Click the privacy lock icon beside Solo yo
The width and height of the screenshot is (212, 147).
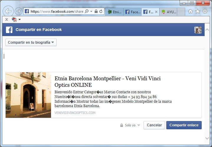pyautogui.click(x=121, y=125)
